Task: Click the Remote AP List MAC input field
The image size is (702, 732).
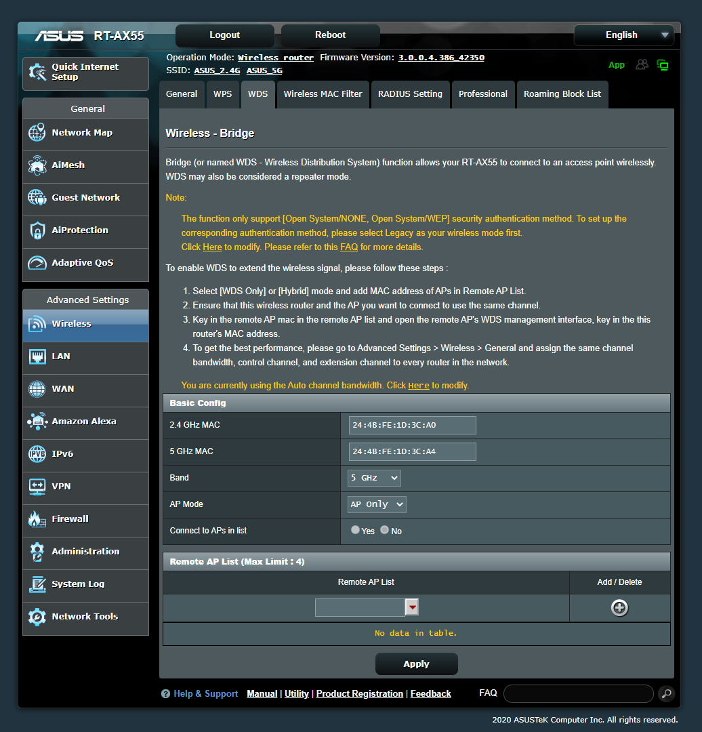Action: (360, 607)
